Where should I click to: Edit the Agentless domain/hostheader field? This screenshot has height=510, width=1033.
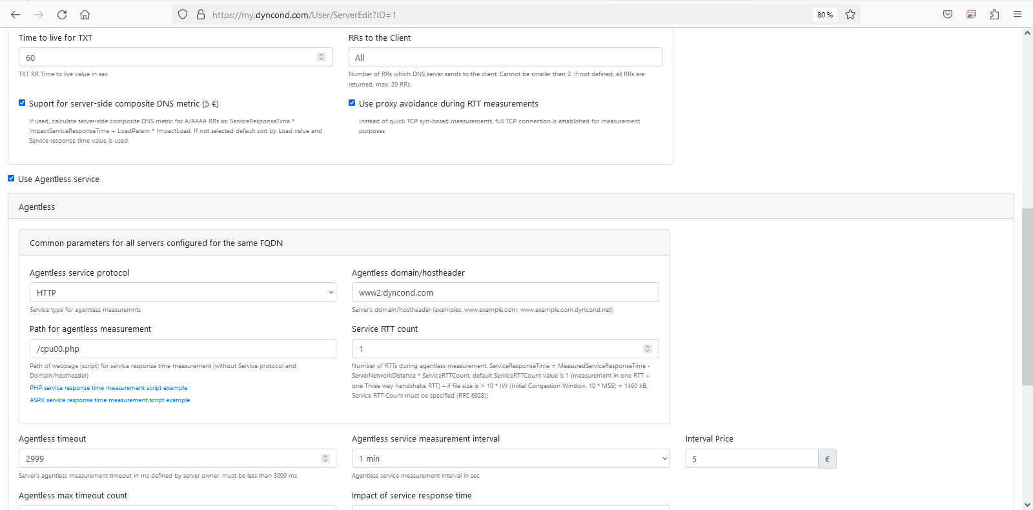[x=506, y=292]
